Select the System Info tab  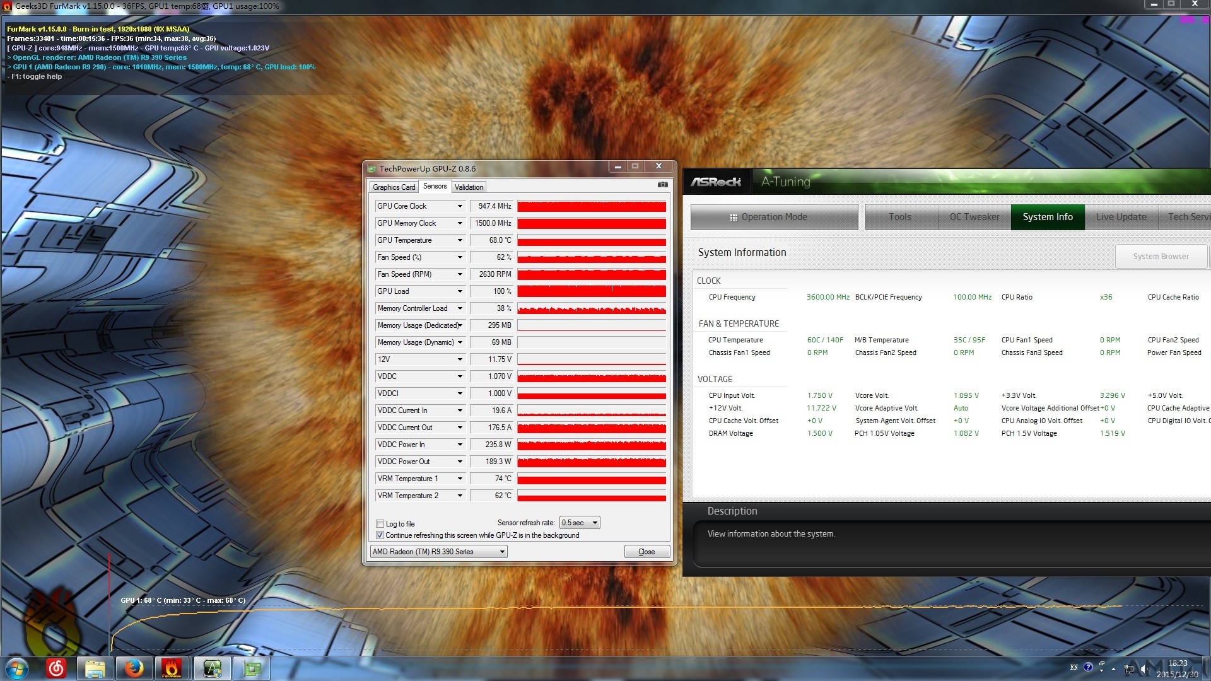[x=1048, y=217]
